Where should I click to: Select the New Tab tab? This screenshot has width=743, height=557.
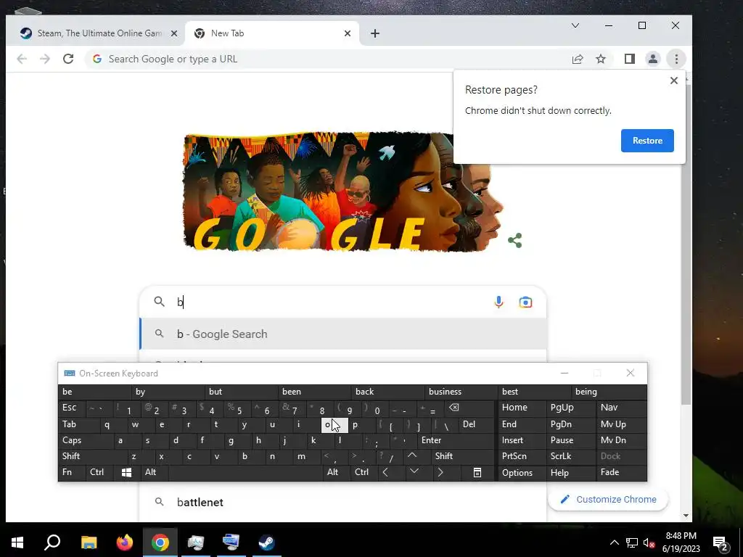[x=273, y=33]
